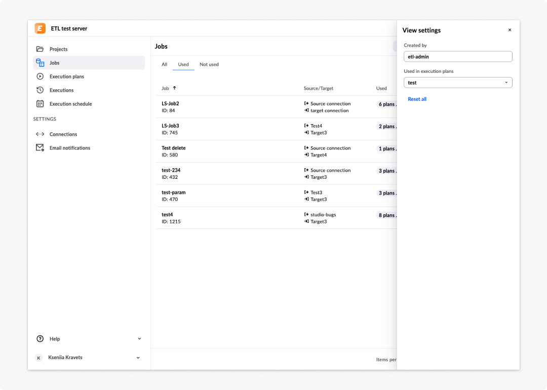Click the K user avatar
The height and width of the screenshot is (390, 547).
click(38, 358)
